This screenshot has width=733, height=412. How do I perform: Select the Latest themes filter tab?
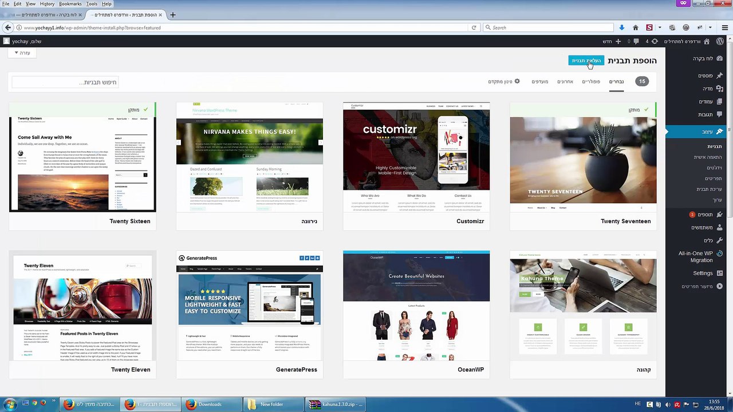[565, 81]
